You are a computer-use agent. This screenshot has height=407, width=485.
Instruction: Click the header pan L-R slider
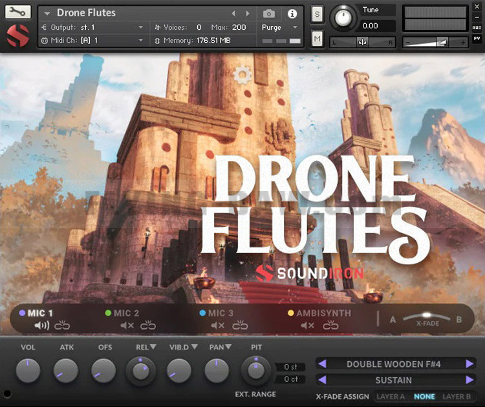363,42
